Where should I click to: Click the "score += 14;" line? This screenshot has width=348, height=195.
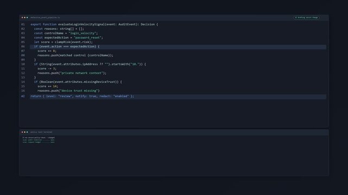pos(48,86)
